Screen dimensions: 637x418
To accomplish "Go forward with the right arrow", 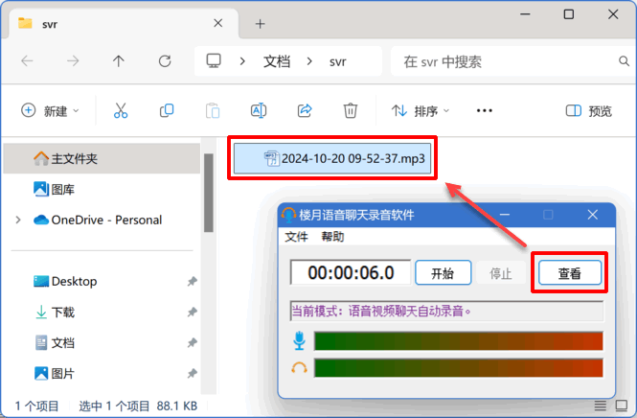I will [x=73, y=61].
